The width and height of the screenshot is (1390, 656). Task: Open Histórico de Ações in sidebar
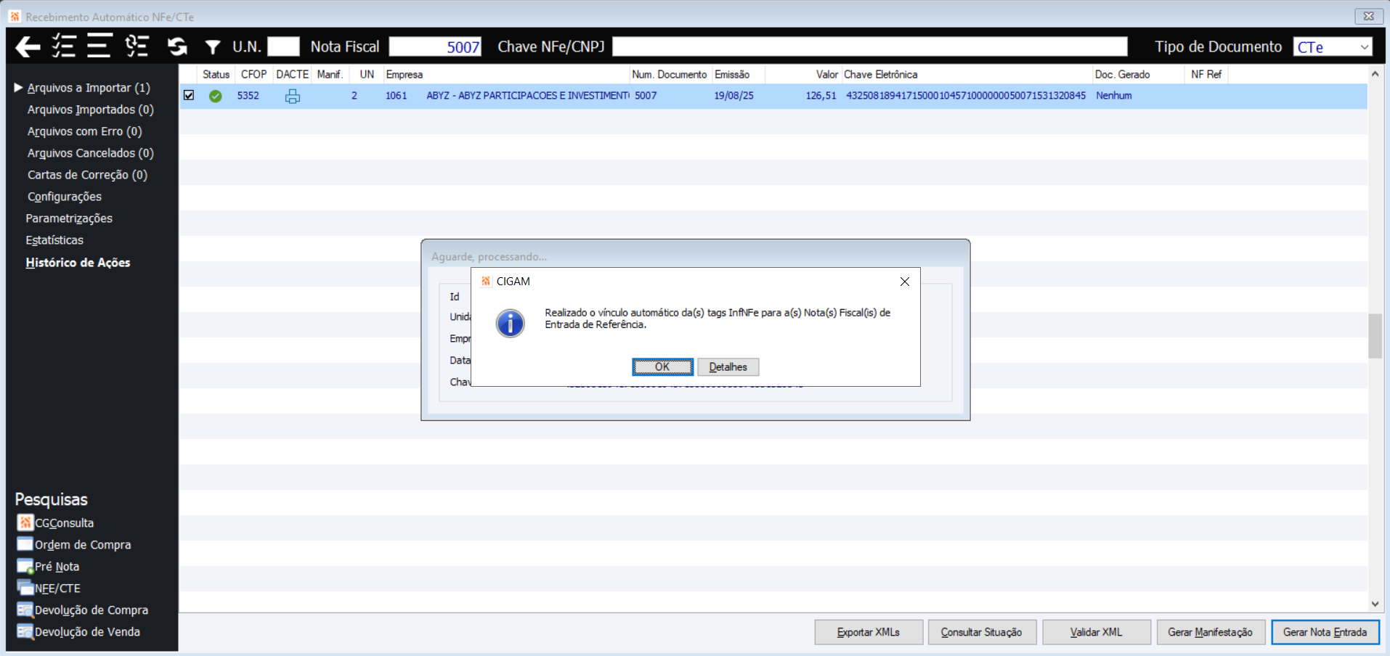pyautogui.click(x=78, y=263)
